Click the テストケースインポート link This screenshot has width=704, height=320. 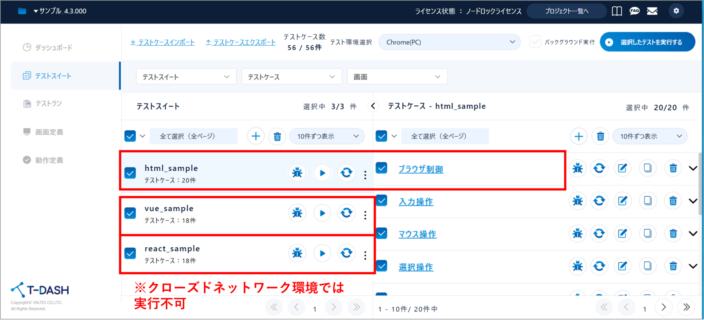pyautogui.click(x=162, y=43)
